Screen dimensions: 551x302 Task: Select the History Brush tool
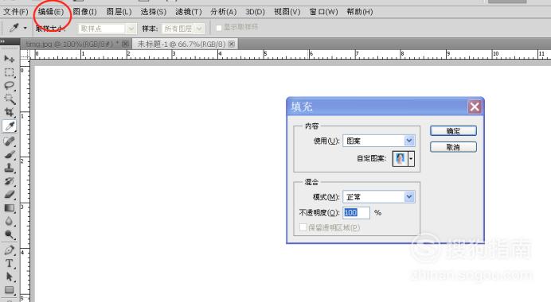9,181
